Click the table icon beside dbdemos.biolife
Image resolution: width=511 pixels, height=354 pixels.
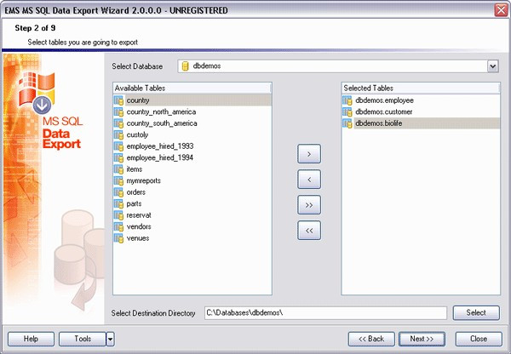(347, 123)
